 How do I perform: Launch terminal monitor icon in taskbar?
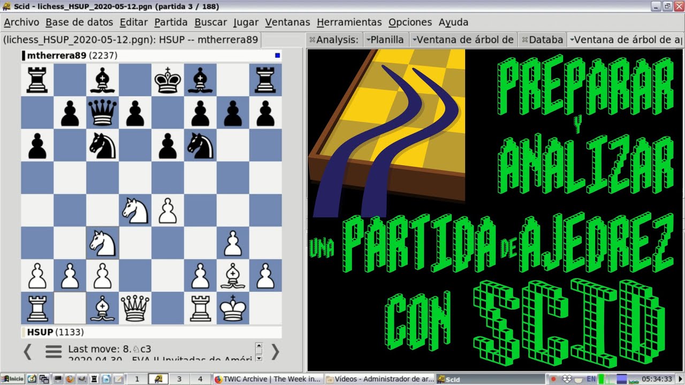pyautogui.click(x=58, y=379)
